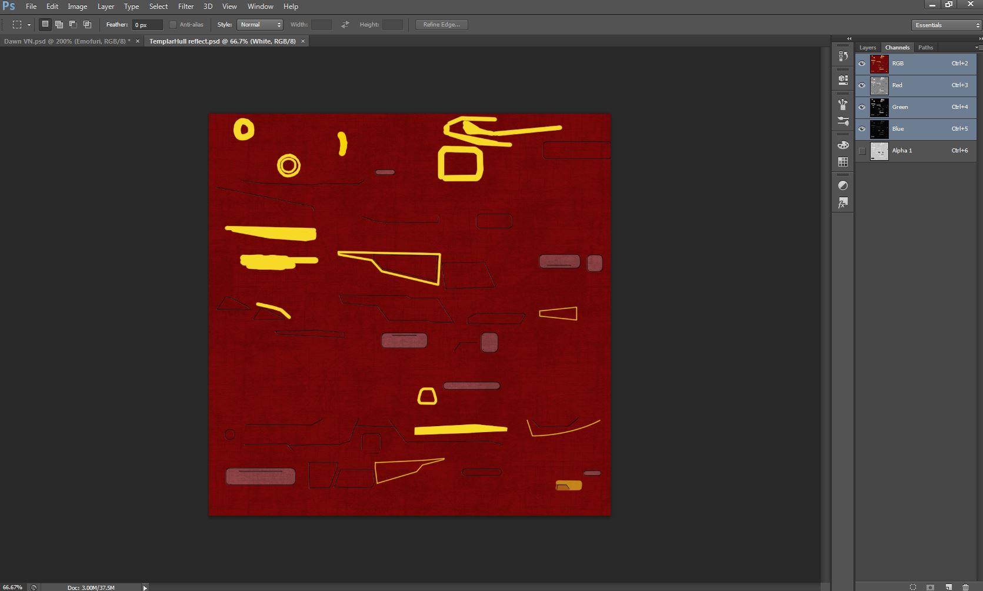Open the History panel icon
Viewport: 983px width, 591px height.
(x=843, y=57)
